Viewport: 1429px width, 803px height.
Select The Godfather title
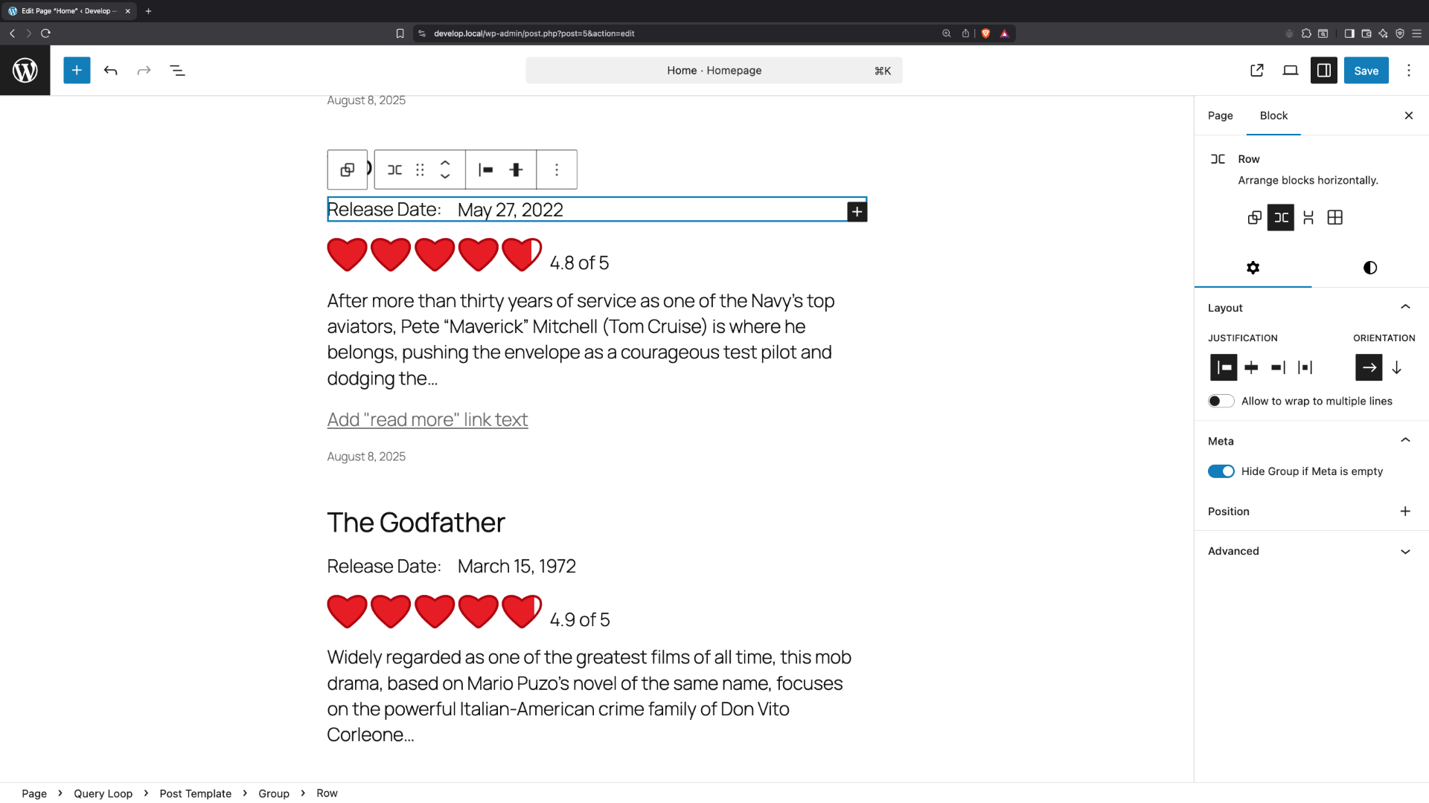pos(416,523)
